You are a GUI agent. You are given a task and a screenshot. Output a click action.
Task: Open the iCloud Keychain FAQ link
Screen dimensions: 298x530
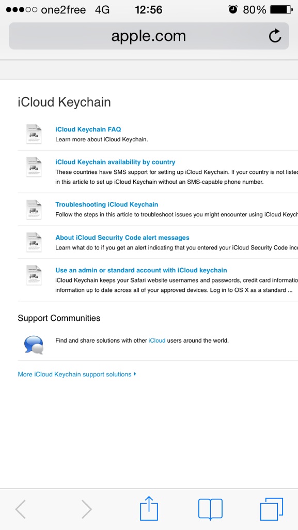click(88, 129)
